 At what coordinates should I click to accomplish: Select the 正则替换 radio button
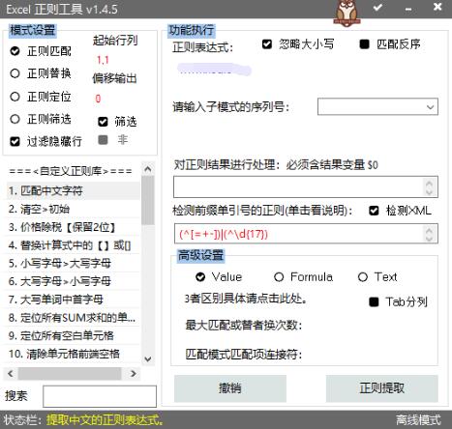point(15,73)
